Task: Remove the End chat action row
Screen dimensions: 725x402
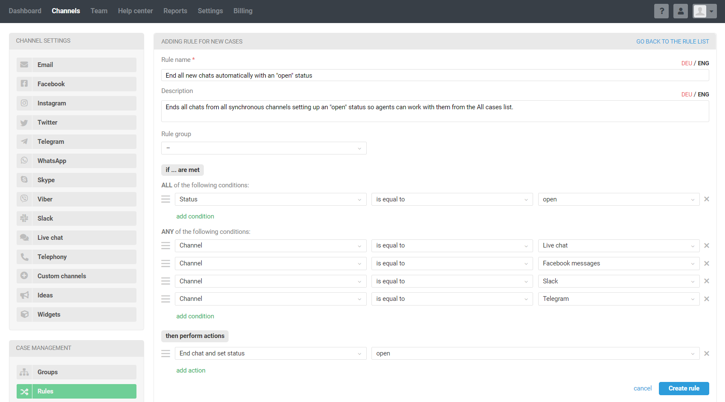Action: [707, 354]
